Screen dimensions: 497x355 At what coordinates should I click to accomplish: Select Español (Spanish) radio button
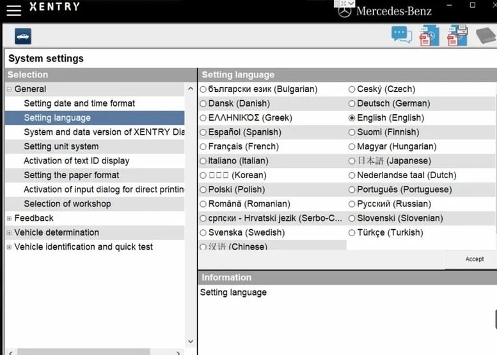coord(203,132)
